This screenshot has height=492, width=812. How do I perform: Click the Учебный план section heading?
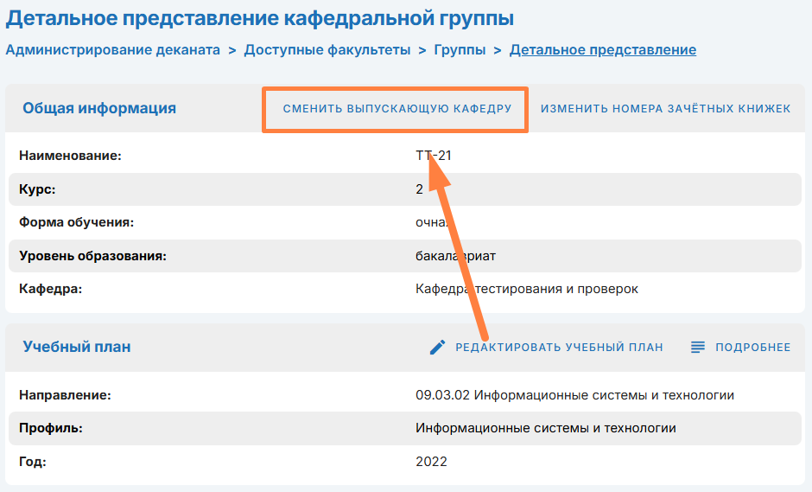pos(77,347)
